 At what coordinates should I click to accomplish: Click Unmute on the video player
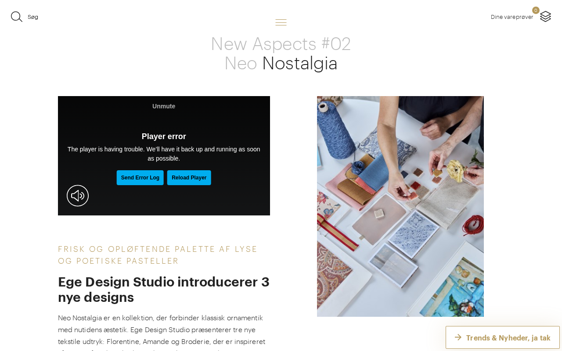click(164, 106)
